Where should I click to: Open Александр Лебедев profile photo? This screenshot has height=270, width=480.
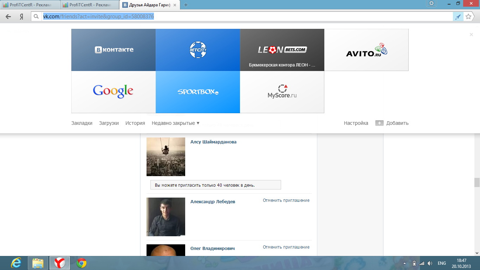click(166, 217)
